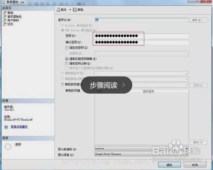Select the 状态 page
Screen dimensions: 213x170
(10, 24)
